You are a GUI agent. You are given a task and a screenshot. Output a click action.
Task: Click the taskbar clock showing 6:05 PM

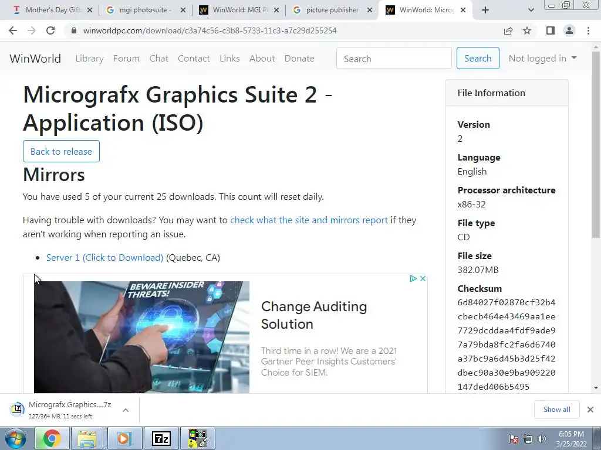click(x=572, y=439)
